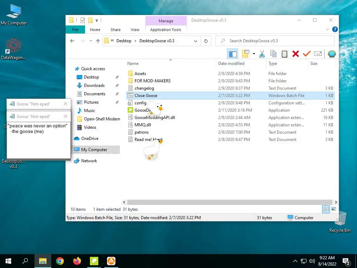This screenshot has height=268, width=357.
Task: Click DesktopGoose v0.3 breadcrumb segment
Action: (157, 41)
